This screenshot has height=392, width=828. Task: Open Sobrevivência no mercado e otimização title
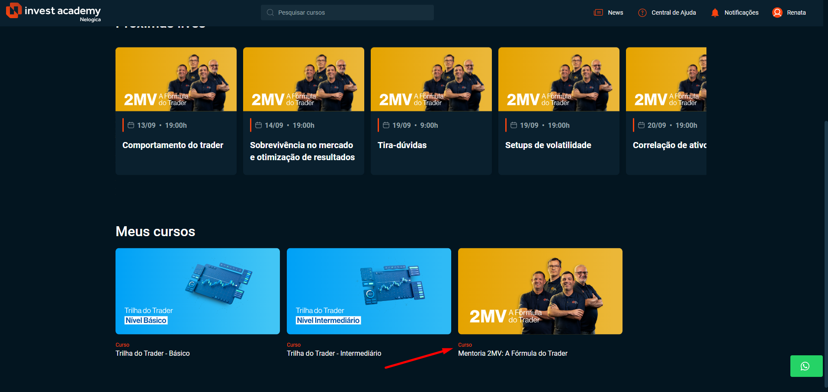click(x=302, y=151)
